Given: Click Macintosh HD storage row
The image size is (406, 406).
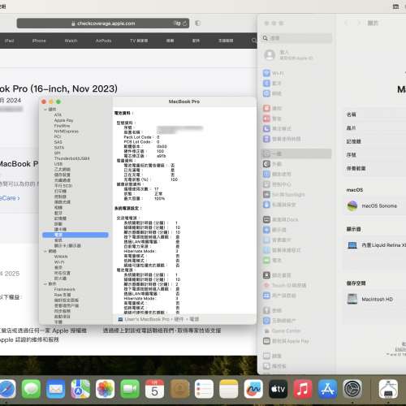Looking at the screenshot, I should click(x=375, y=300).
